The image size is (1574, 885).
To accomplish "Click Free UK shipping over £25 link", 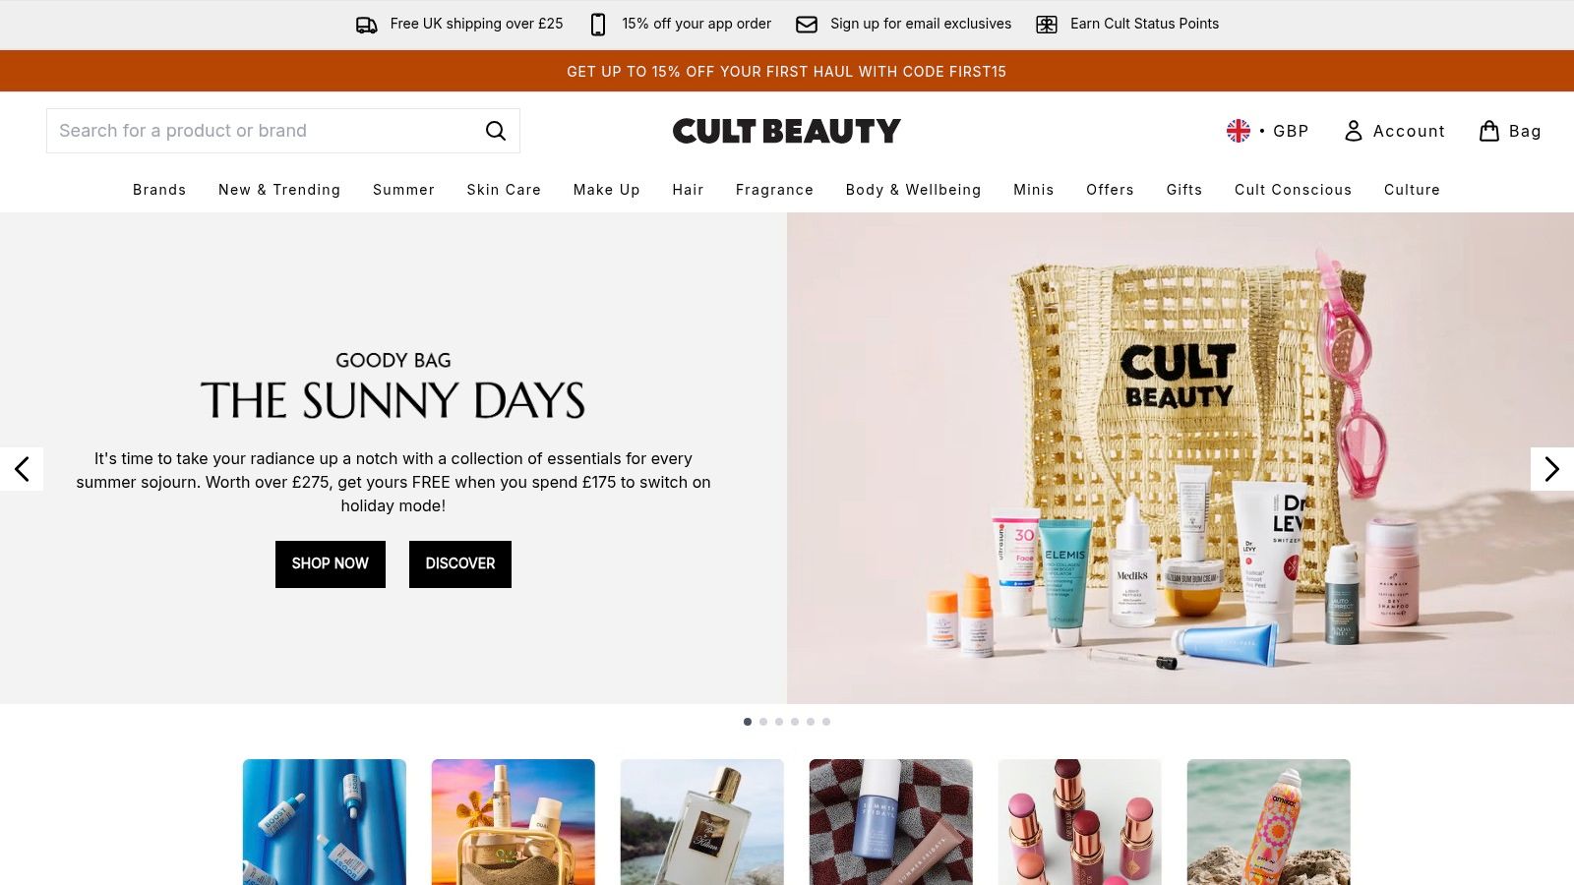I will coord(476,24).
